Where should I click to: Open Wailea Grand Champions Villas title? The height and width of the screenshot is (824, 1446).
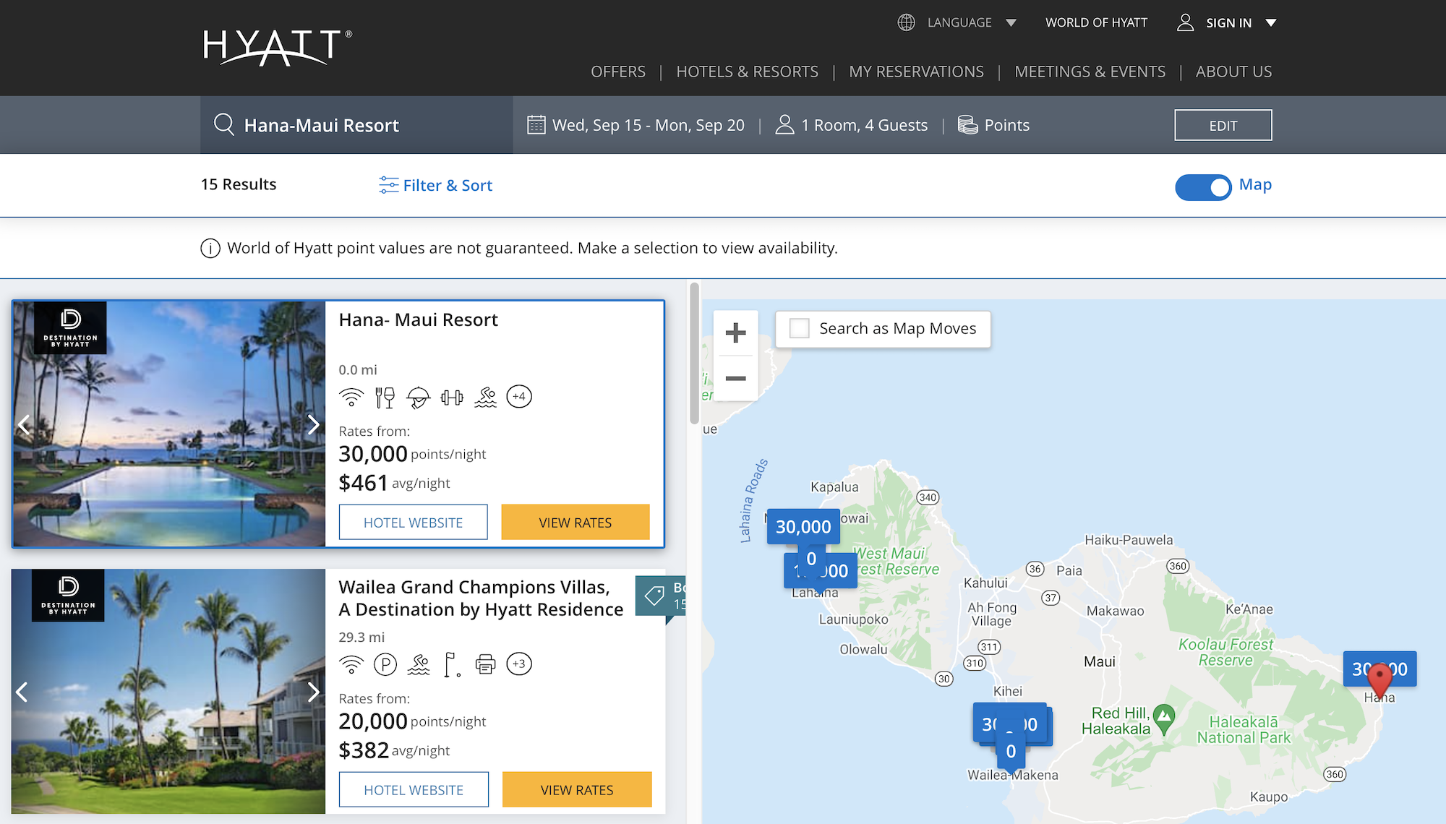[x=481, y=598]
